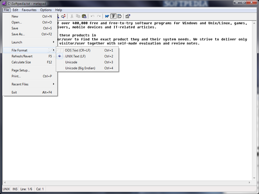Open the Favourites menu
This screenshot has height=194, width=259.
click(x=29, y=10)
